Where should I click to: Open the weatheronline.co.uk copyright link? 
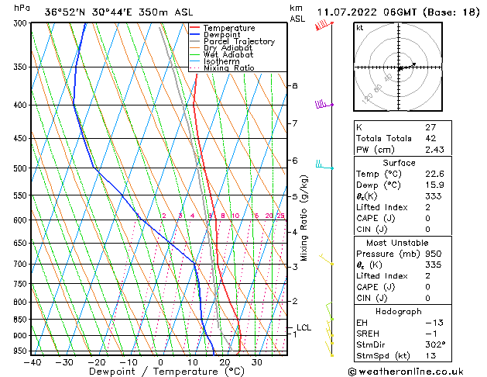(406, 372)
